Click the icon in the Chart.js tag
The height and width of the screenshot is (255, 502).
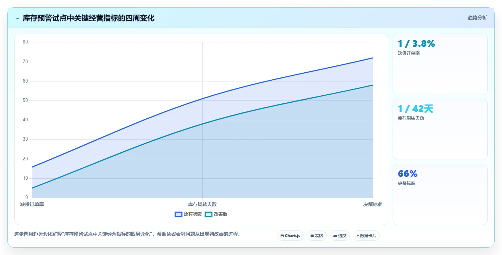[x=282, y=236]
